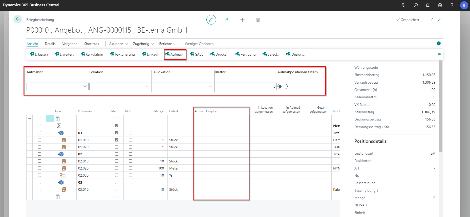The width and height of the screenshot is (470, 217).
Task: Open the search magnifier icon
Action: tap(416, 5)
